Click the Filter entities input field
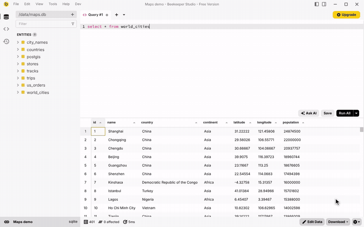 [46, 23]
